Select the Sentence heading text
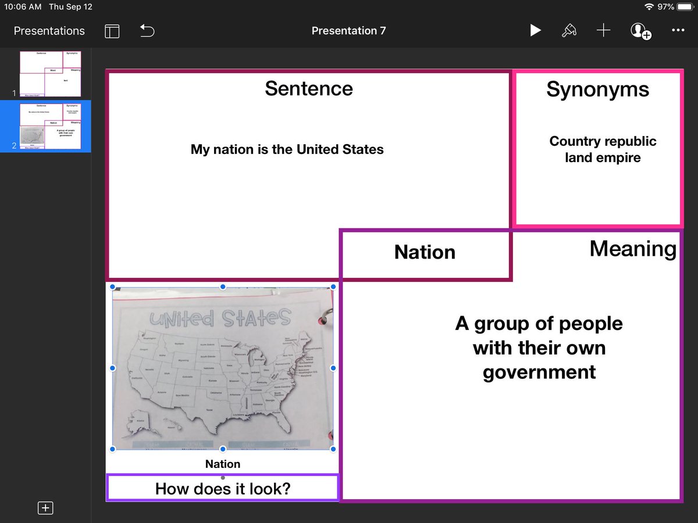 click(x=309, y=88)
